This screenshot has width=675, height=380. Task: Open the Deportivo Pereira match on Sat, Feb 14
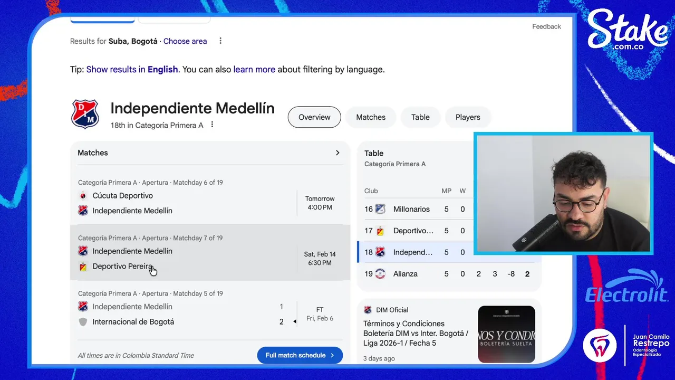(x=210, y=253)
